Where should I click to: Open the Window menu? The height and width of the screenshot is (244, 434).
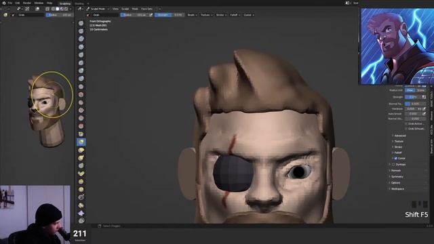[39, 3]
